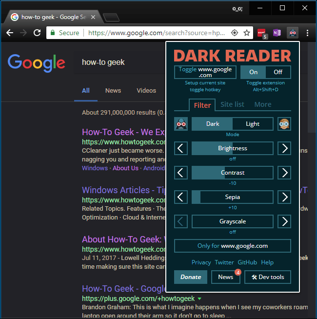Reload the page using the refresh icon
Viewport: 317px width, 319px height.
37,33
